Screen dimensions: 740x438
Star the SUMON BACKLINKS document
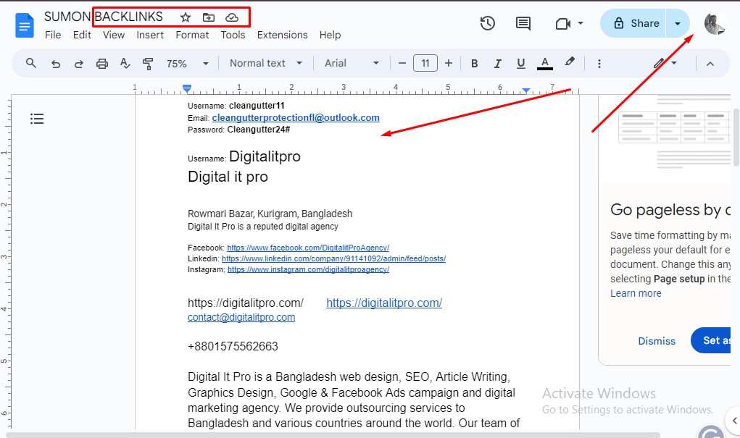coord(186,17)
